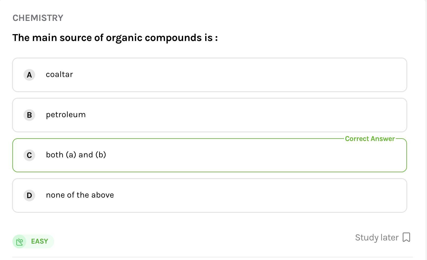Click the Correct Answer label
The image size is (427, 260).
[x=370, y=139]
